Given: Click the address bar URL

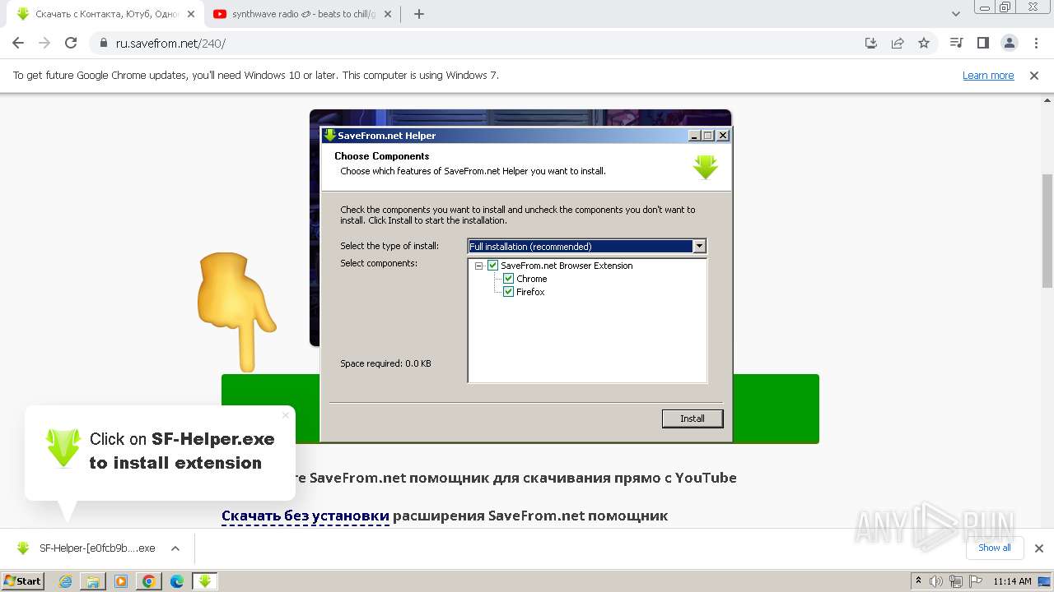Looking at the screenshot, I should click(x=170, y=44).
